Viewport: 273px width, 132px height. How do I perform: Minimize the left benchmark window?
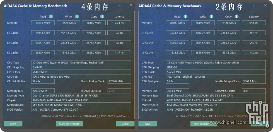coord(119,5)
